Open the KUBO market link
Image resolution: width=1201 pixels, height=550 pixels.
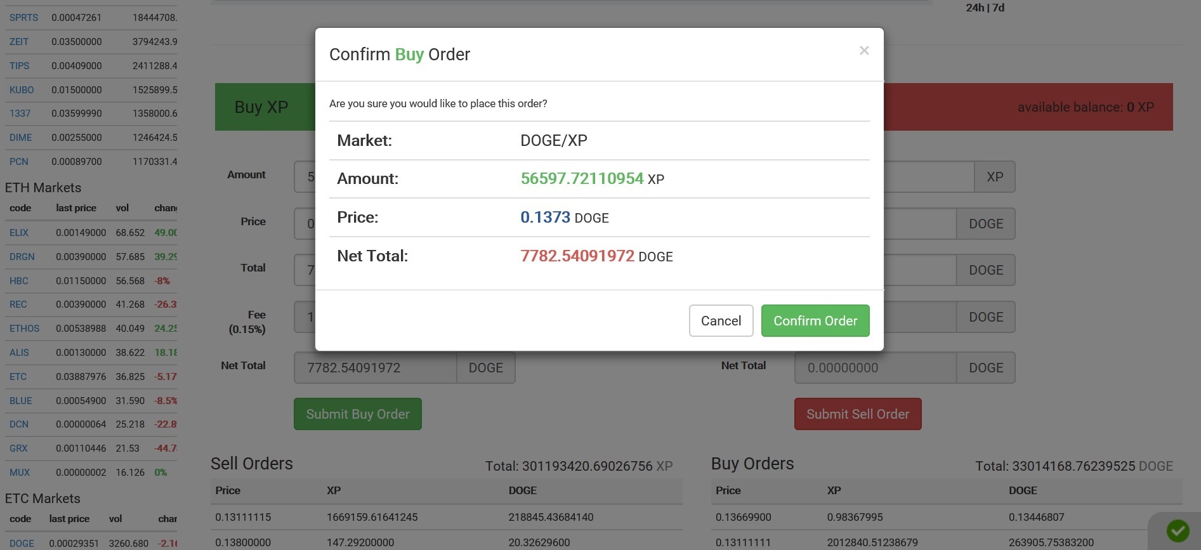22,90
